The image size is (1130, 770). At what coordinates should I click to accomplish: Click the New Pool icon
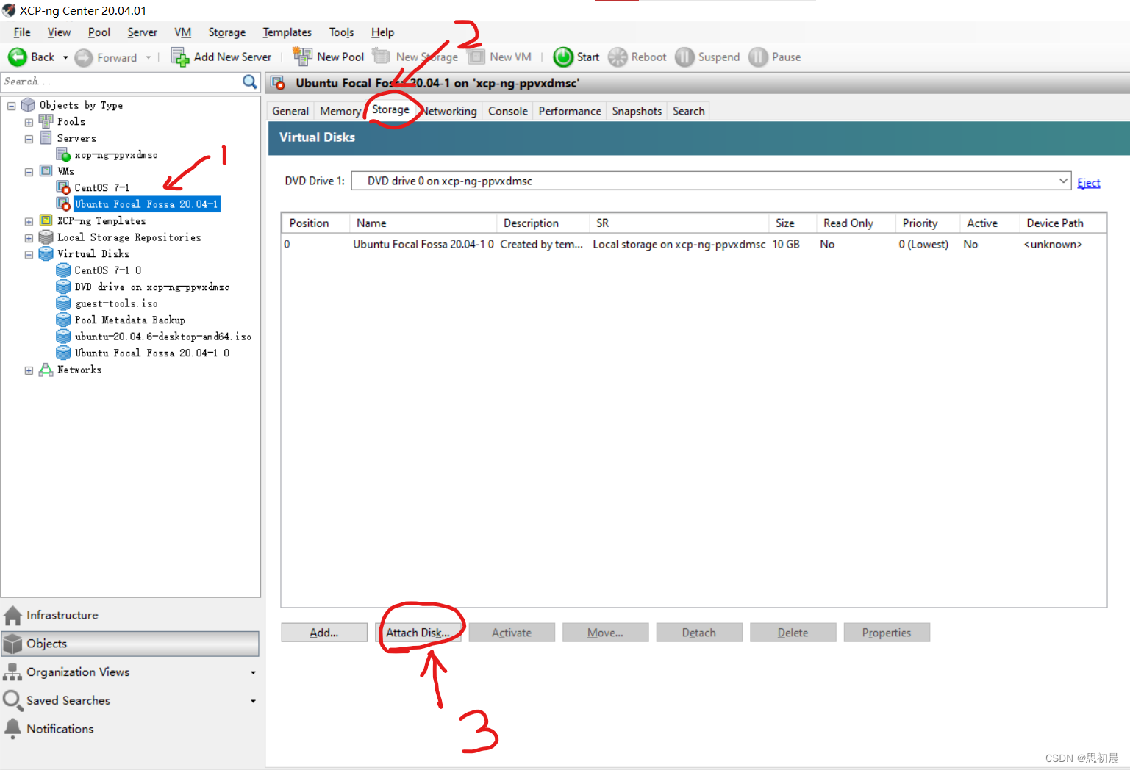tap(302, 57)
